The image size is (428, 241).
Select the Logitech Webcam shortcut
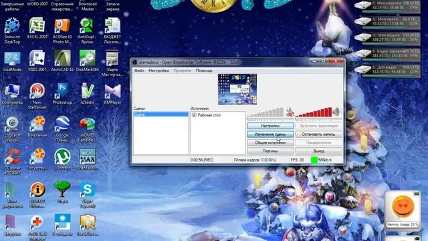coord(12,129)
